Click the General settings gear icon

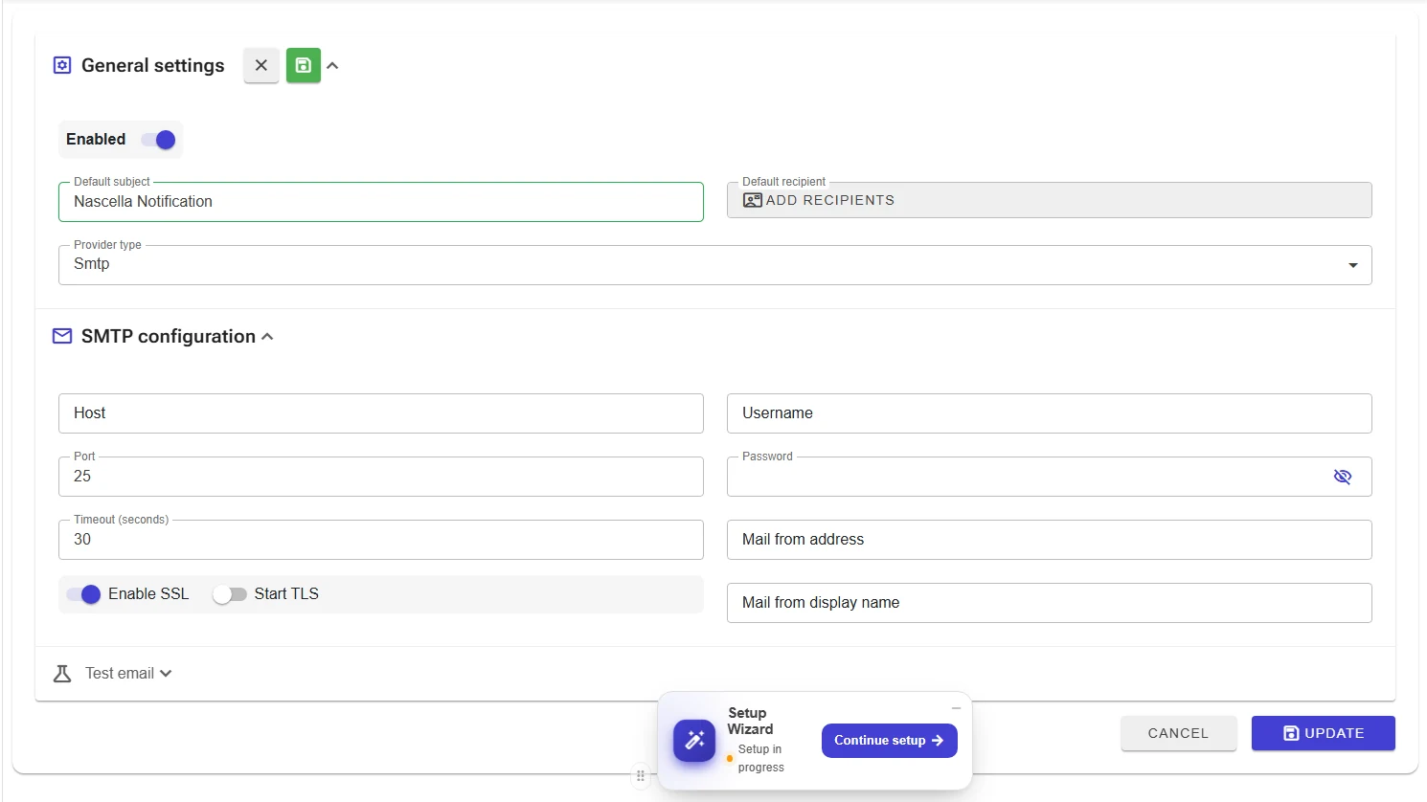pyautogui.click(x=62, y=65)
